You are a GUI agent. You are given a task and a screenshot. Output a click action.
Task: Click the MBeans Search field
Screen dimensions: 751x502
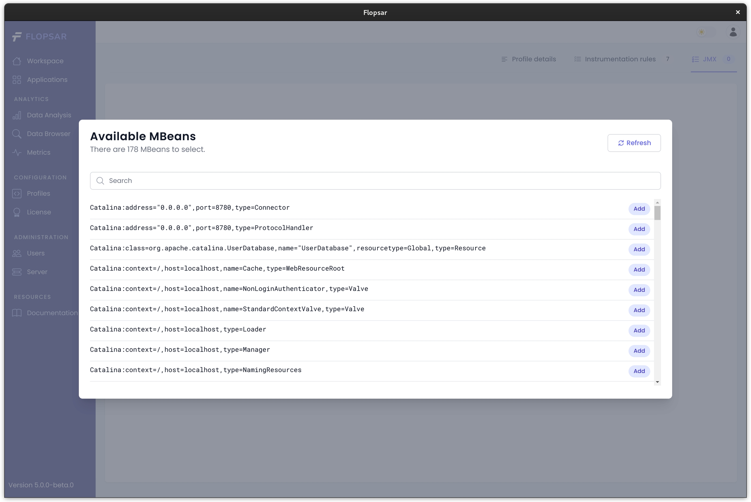point(375,181)
